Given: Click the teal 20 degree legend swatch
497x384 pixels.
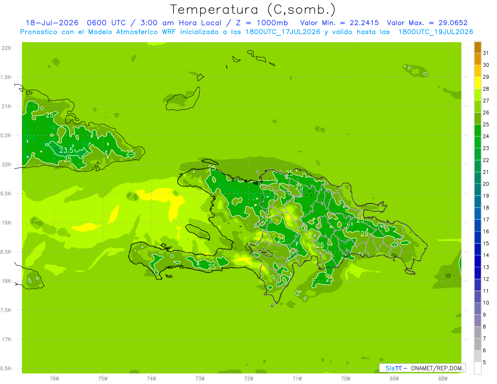Looking at the screenshot, I should click(478, 178).
